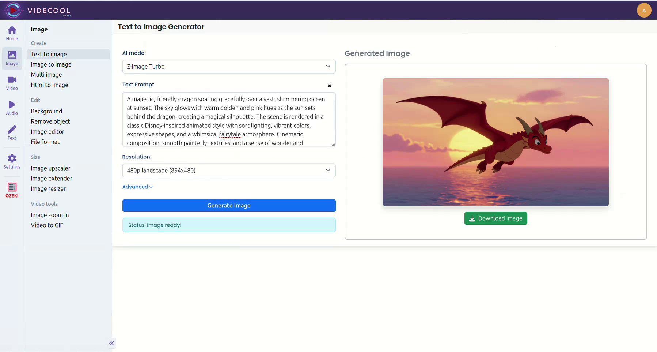Click the OZEKI icon in sidebar

click(x=12, y=190)
